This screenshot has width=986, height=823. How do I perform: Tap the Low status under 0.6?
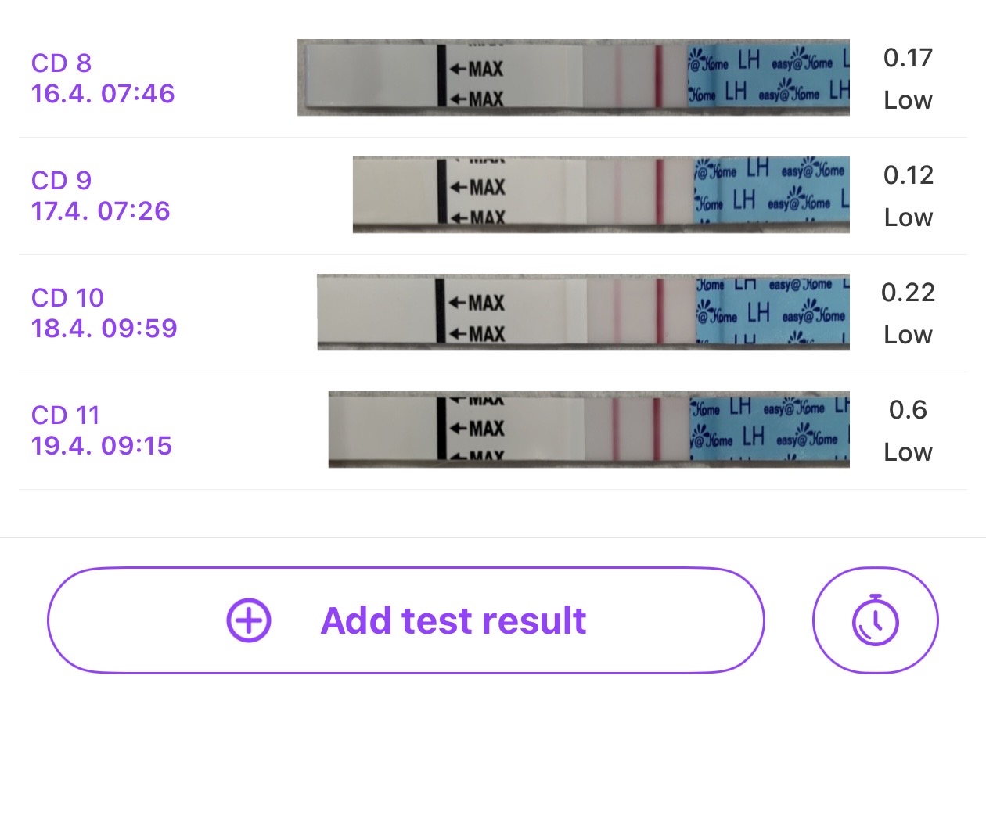coord(908,452)
